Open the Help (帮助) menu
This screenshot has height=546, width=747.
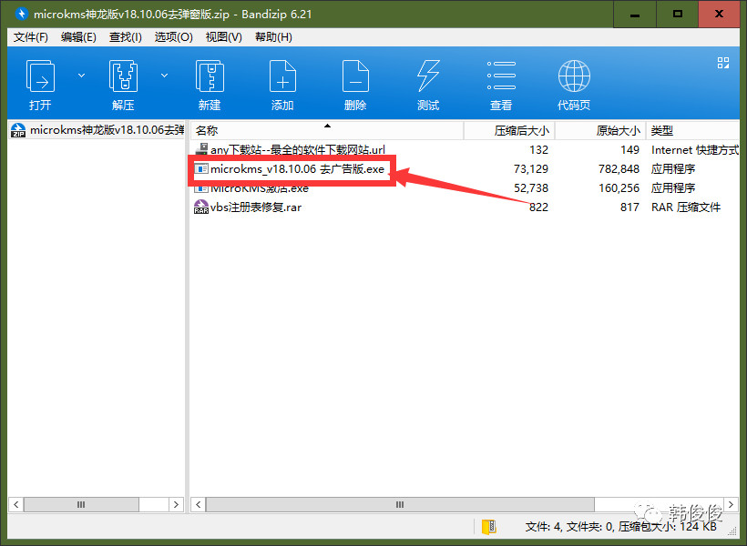tap(273, 37)
